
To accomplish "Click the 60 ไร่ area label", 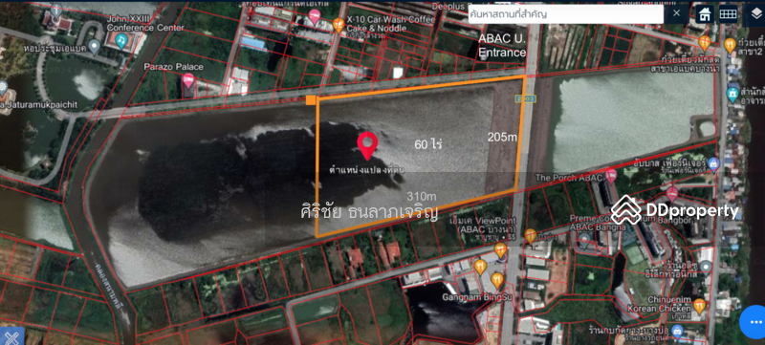I will [x=428, y=144].
